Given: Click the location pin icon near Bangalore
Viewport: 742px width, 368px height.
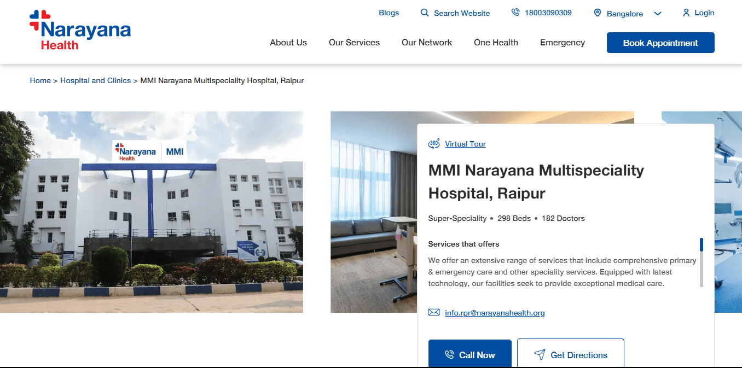Looking at the screenshot, I should pos(598,13).
